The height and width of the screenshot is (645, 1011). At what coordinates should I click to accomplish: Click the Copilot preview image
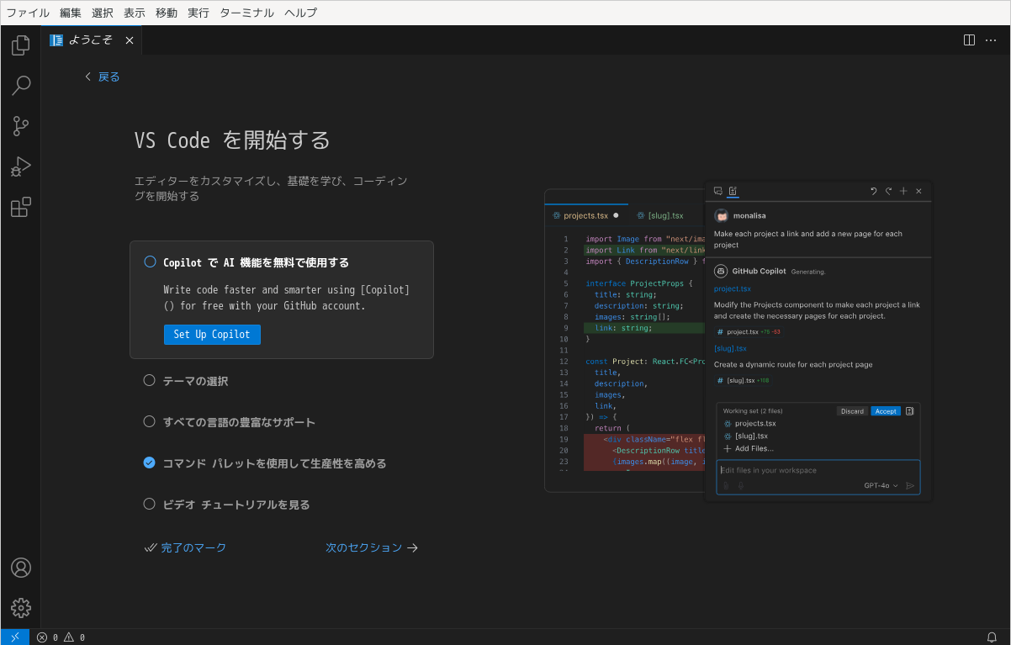pos(738,341)
